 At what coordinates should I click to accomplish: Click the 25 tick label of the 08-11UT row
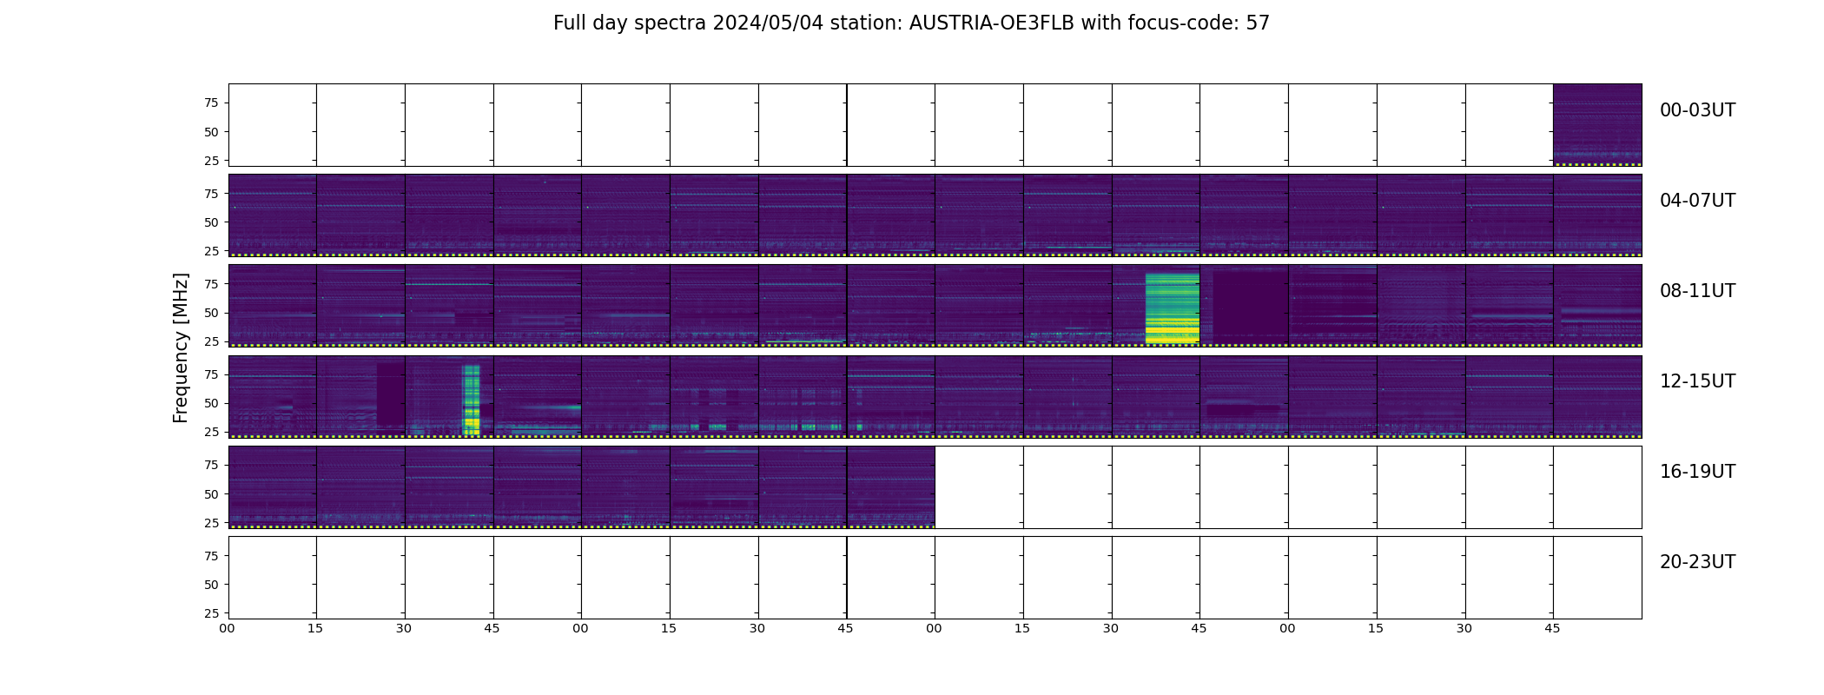point(211,341)
